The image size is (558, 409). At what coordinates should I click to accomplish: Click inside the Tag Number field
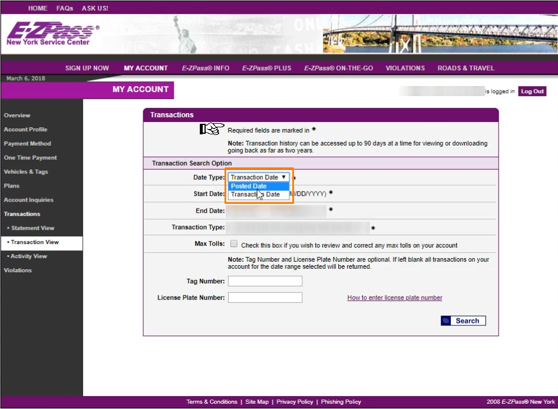pos(265,281)
